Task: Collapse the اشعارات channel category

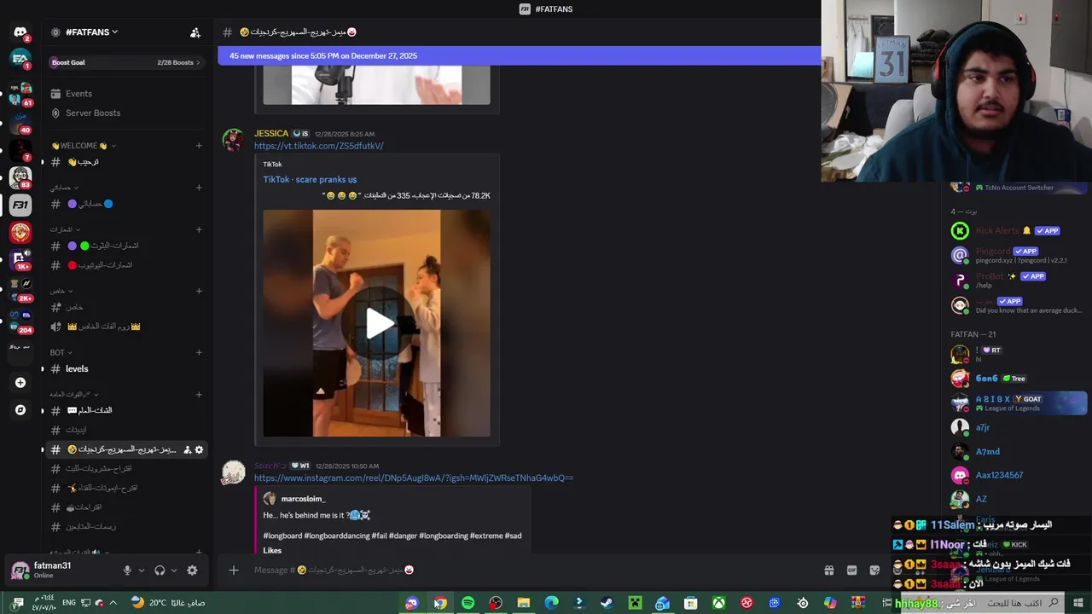Action: coord(64,229)
